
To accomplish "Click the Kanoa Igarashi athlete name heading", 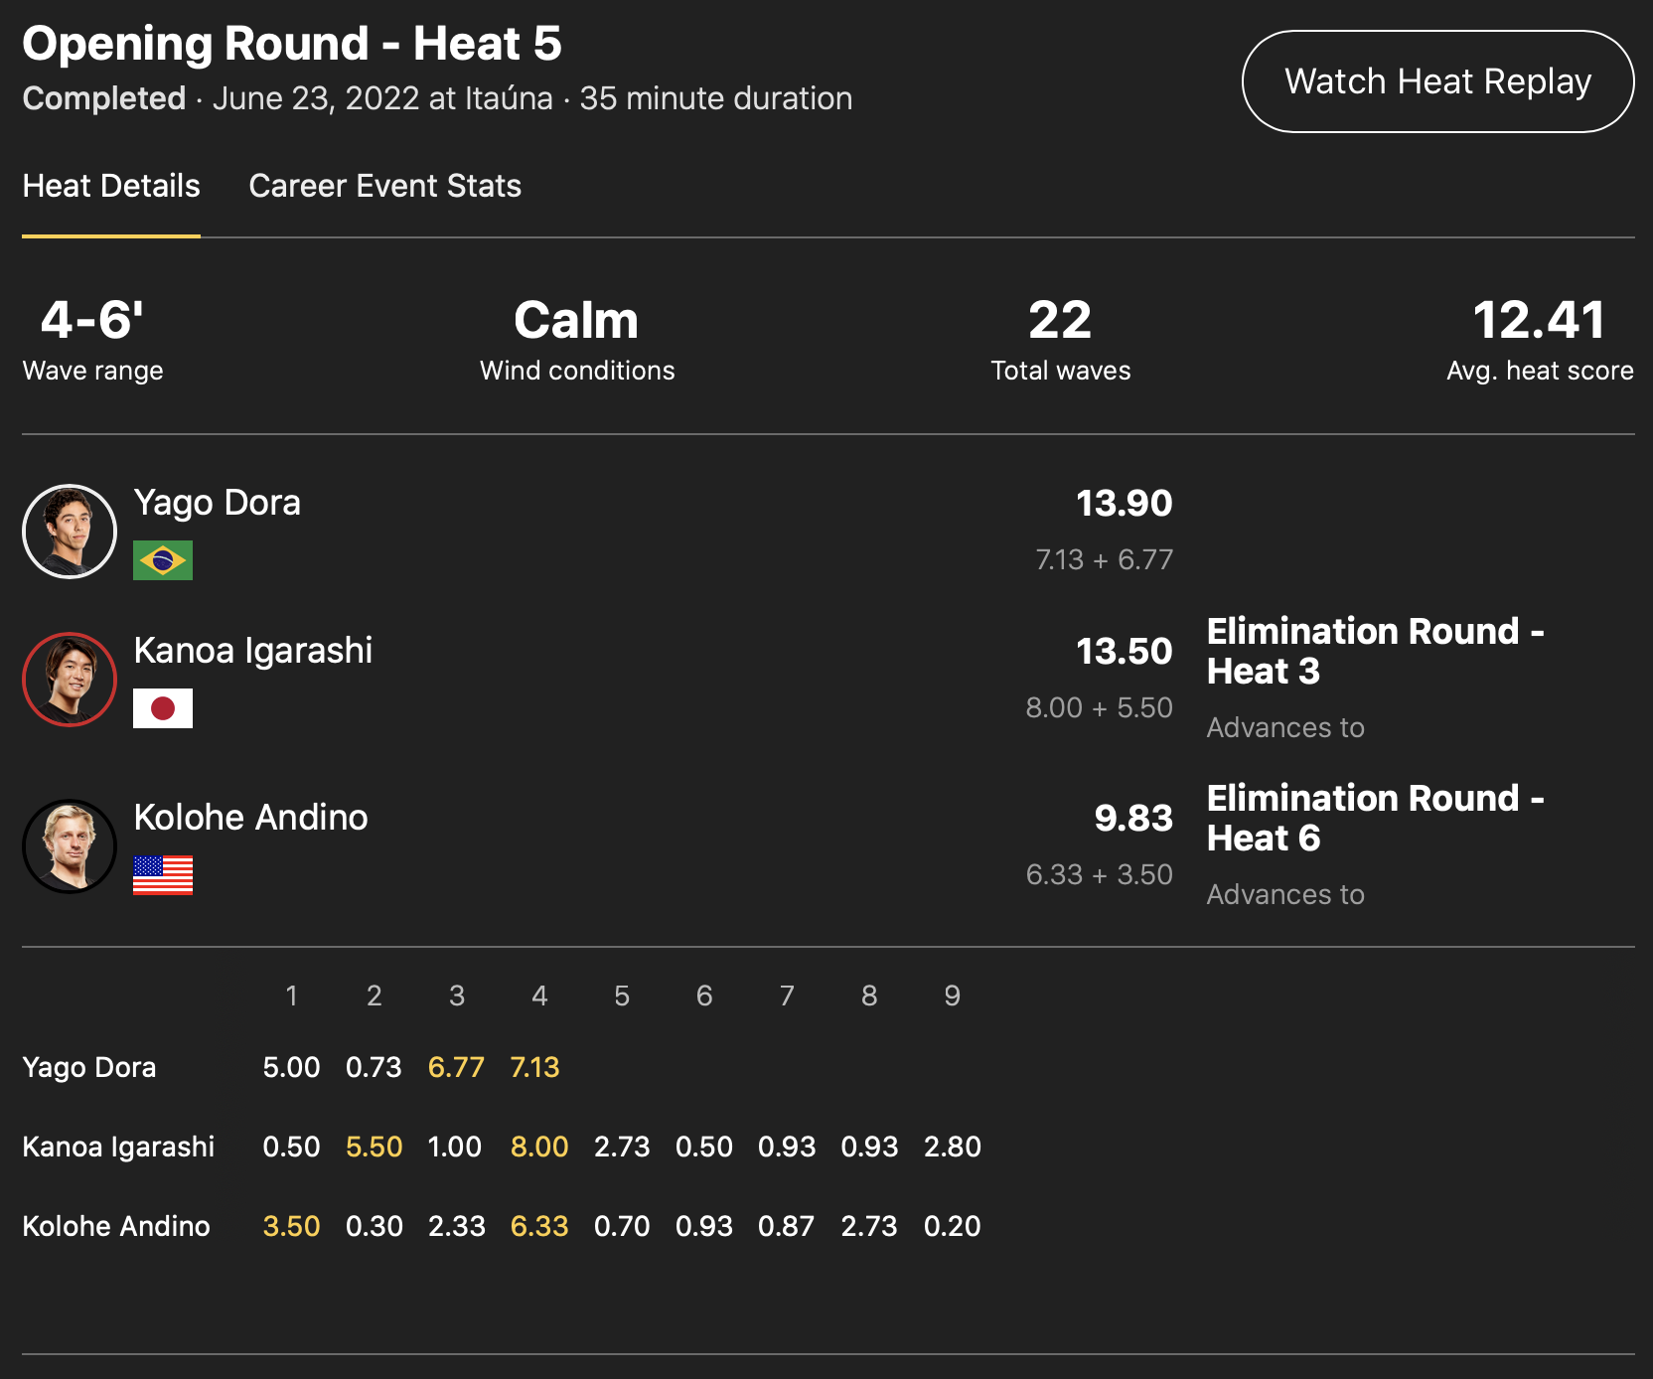I will click(x=252, y=651).
